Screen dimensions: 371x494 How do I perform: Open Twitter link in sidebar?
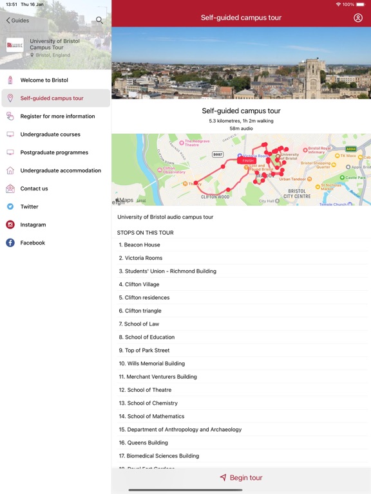tap(56, 206)
